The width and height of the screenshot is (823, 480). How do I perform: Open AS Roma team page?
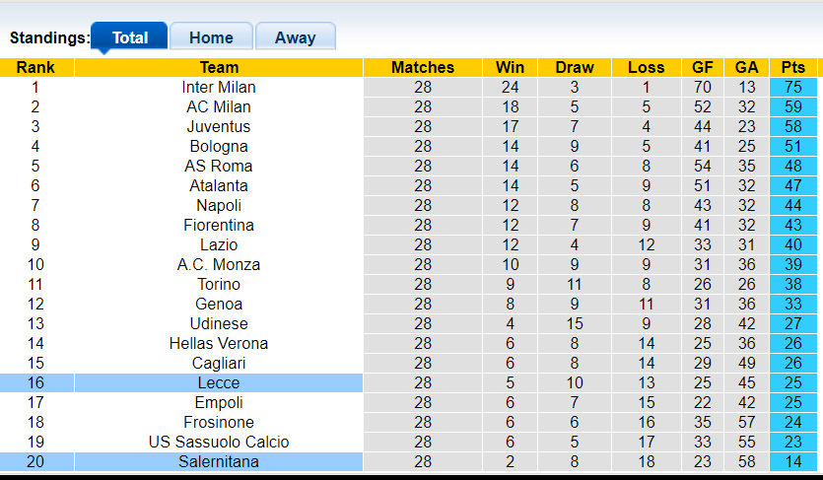(219, 166)
